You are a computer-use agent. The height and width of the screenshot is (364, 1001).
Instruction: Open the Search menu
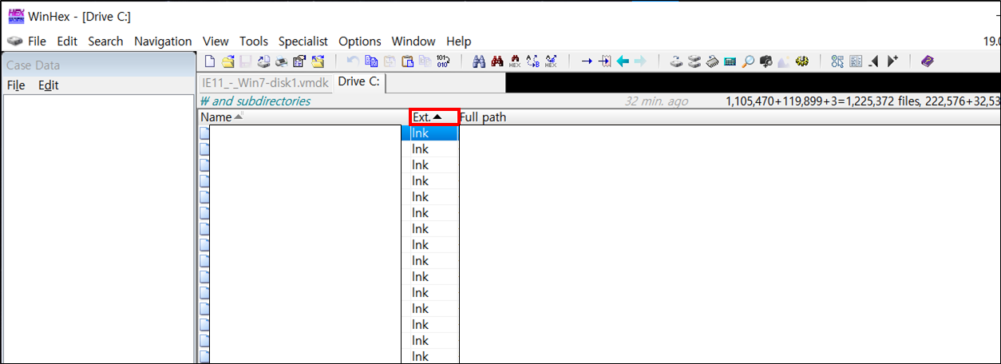105,41
